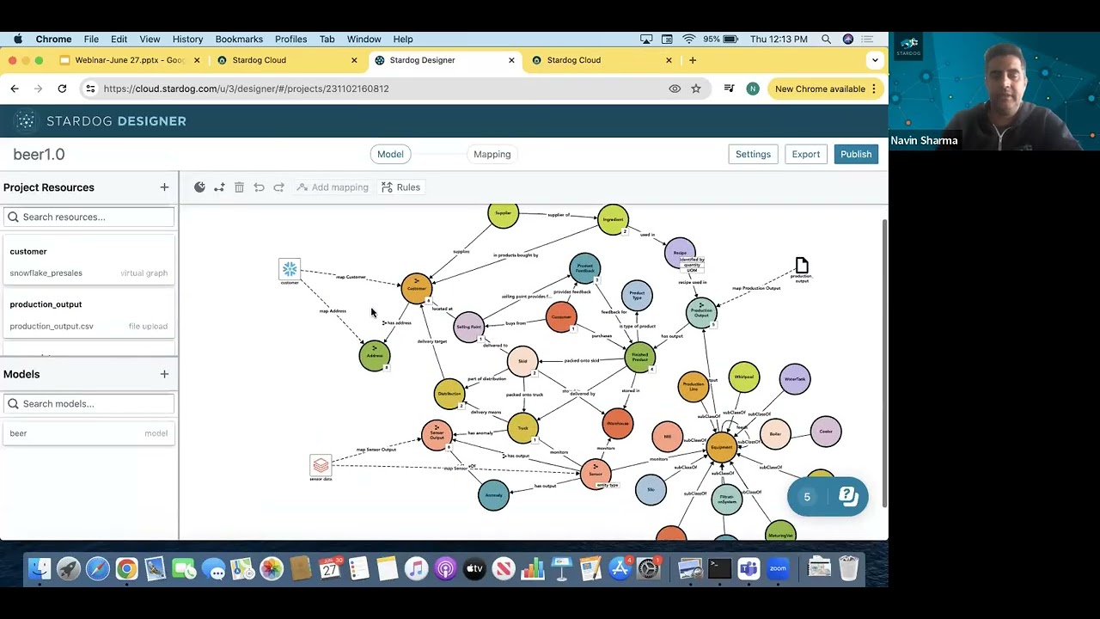Click the add class node toolbar icon
Viewport: 1100px width, 619px height.
coord(199,187)
